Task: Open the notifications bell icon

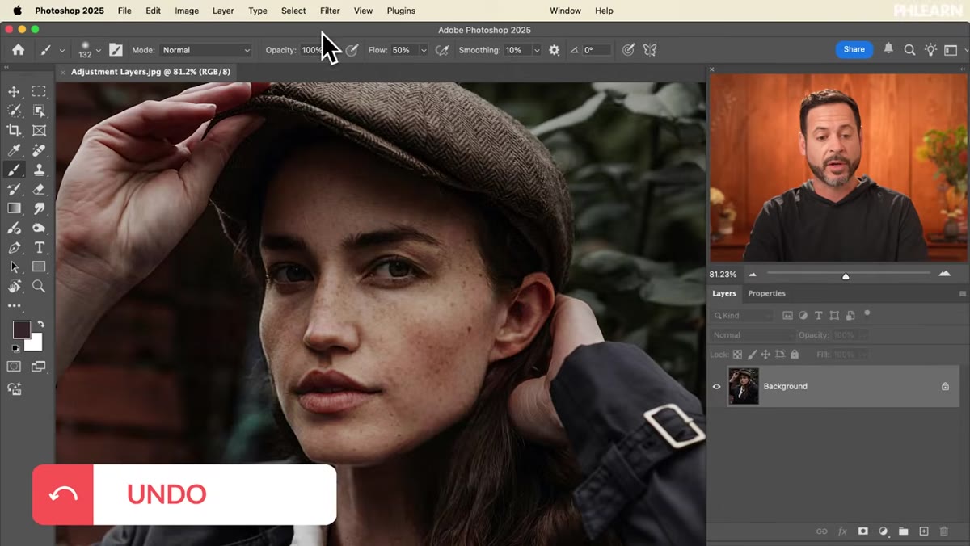Action: pyautogui.click(x=888, y=49)
